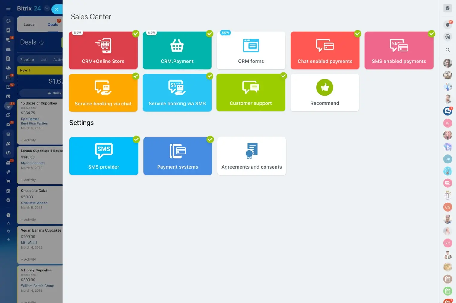
Task: Open the shopping cart sidebar icon
Action: [8, 181]
